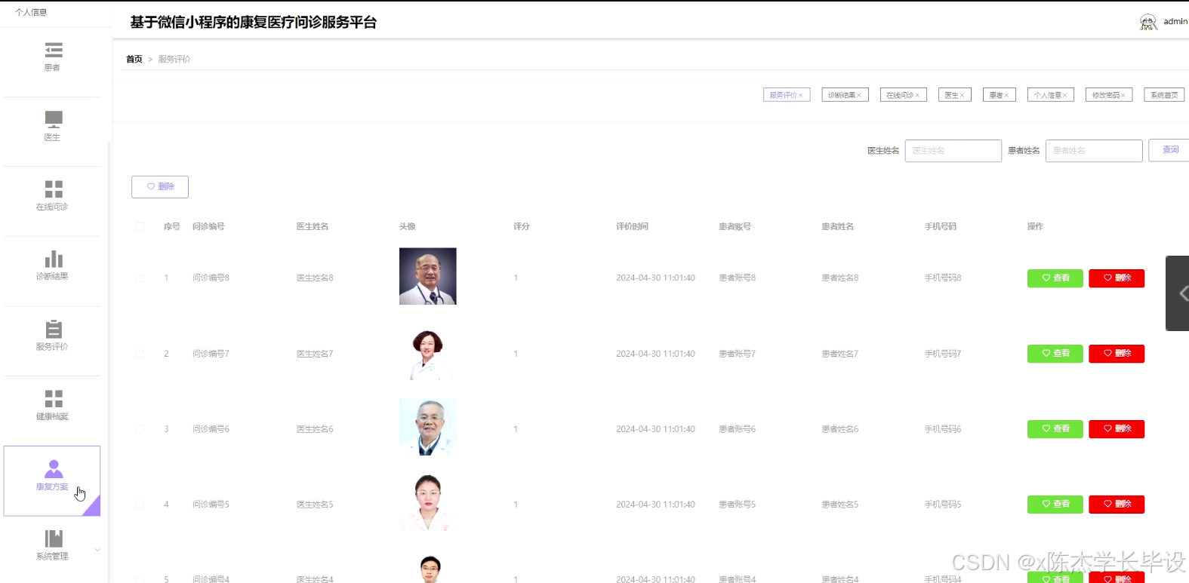Viewport: 1189px width, 583px height.
Task: Click the 查询 search button
Action: (x=1169, y=150)
